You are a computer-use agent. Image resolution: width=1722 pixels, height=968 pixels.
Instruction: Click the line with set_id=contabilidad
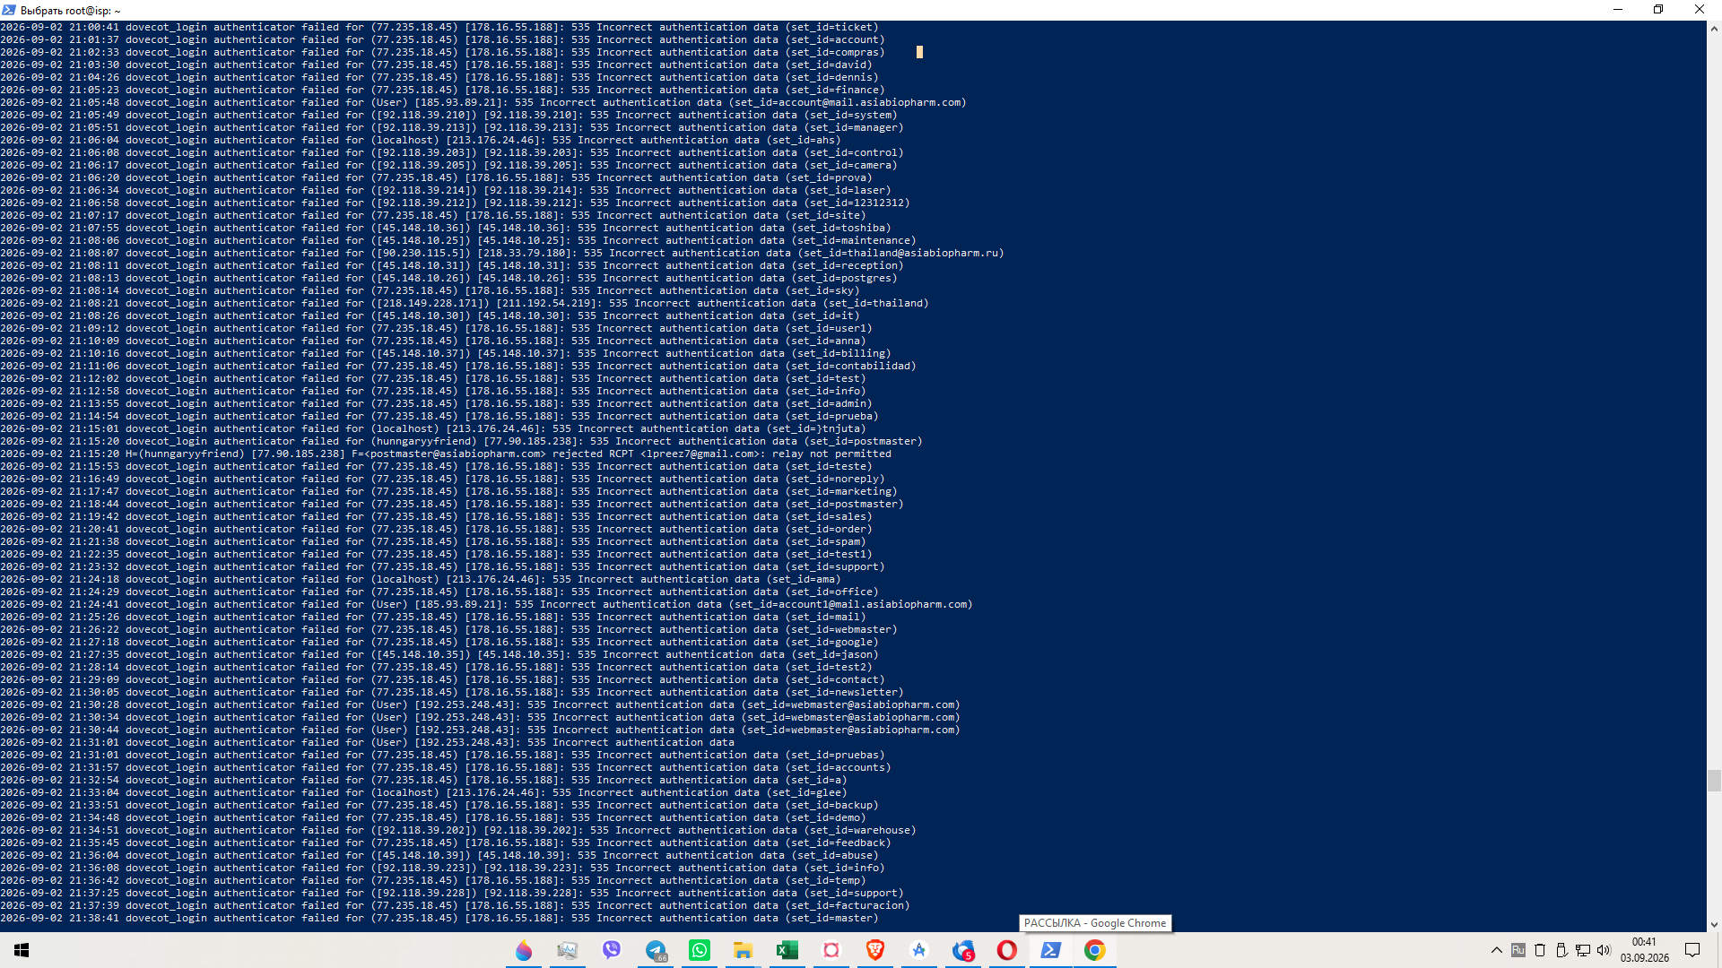pos(458,366)
